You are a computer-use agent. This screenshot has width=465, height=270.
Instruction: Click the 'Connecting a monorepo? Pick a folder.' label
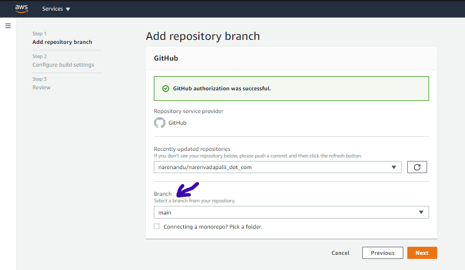pos(213,227)
